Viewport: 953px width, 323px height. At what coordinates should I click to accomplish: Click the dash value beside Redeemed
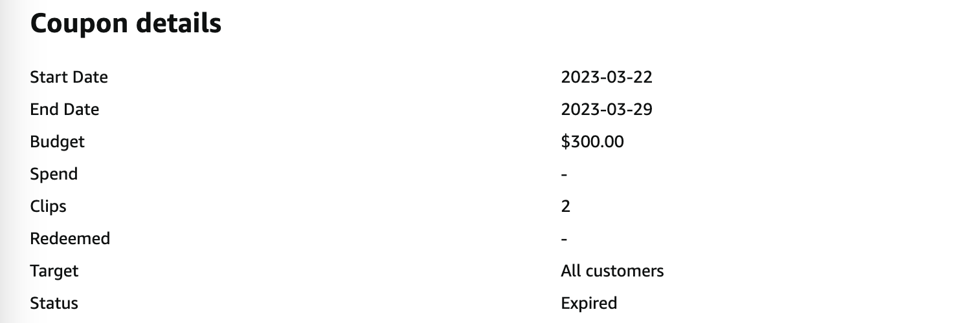pos(565,240)
